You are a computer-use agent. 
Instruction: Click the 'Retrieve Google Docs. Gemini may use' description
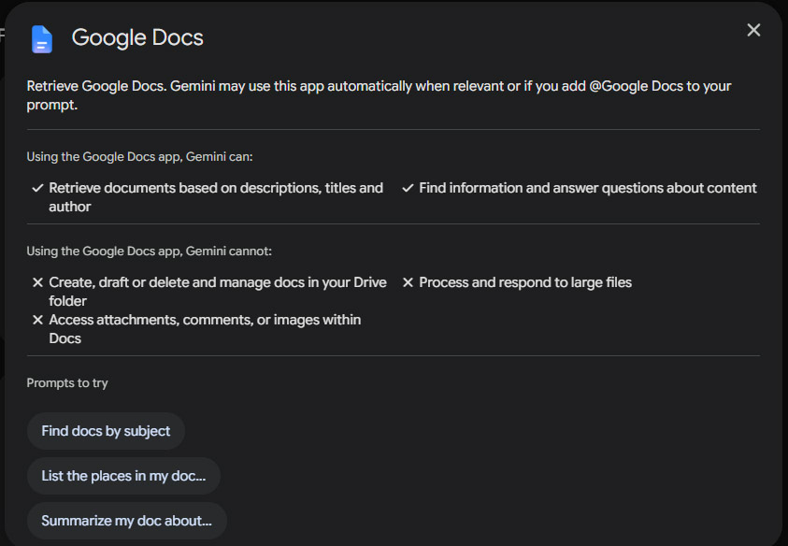pos(379,95)
